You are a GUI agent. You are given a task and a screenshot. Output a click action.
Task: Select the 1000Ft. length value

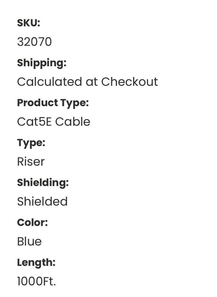click(x=36, y=281)
